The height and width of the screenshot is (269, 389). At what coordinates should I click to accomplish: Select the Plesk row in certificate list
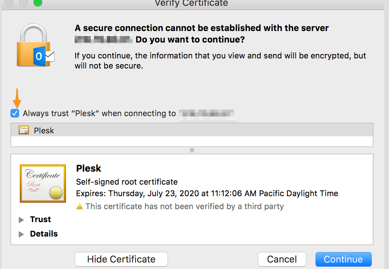pyautogui.click(x=192, y=131)
